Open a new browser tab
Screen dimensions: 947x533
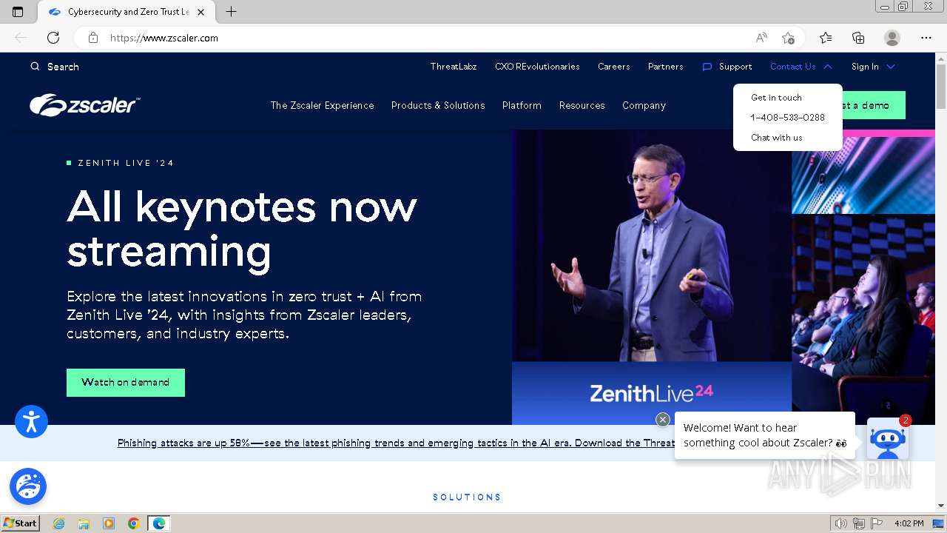[231, 12]
